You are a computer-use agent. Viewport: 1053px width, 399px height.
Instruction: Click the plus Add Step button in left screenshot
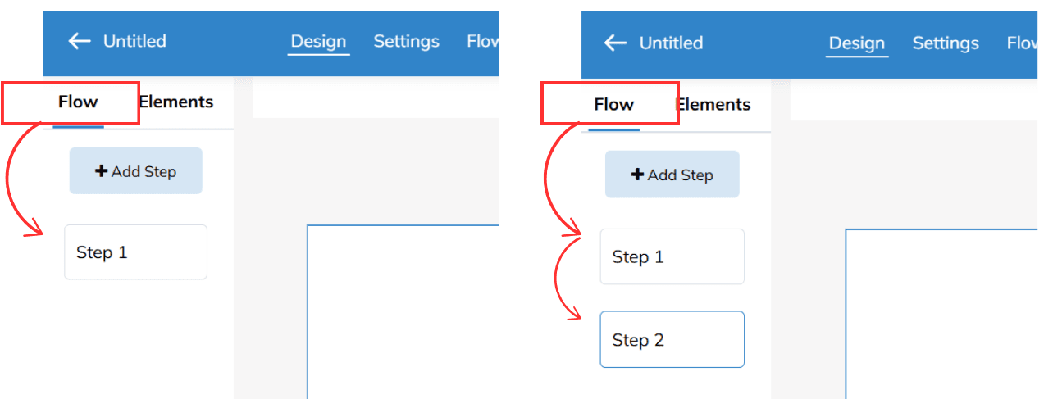[135, 171]
